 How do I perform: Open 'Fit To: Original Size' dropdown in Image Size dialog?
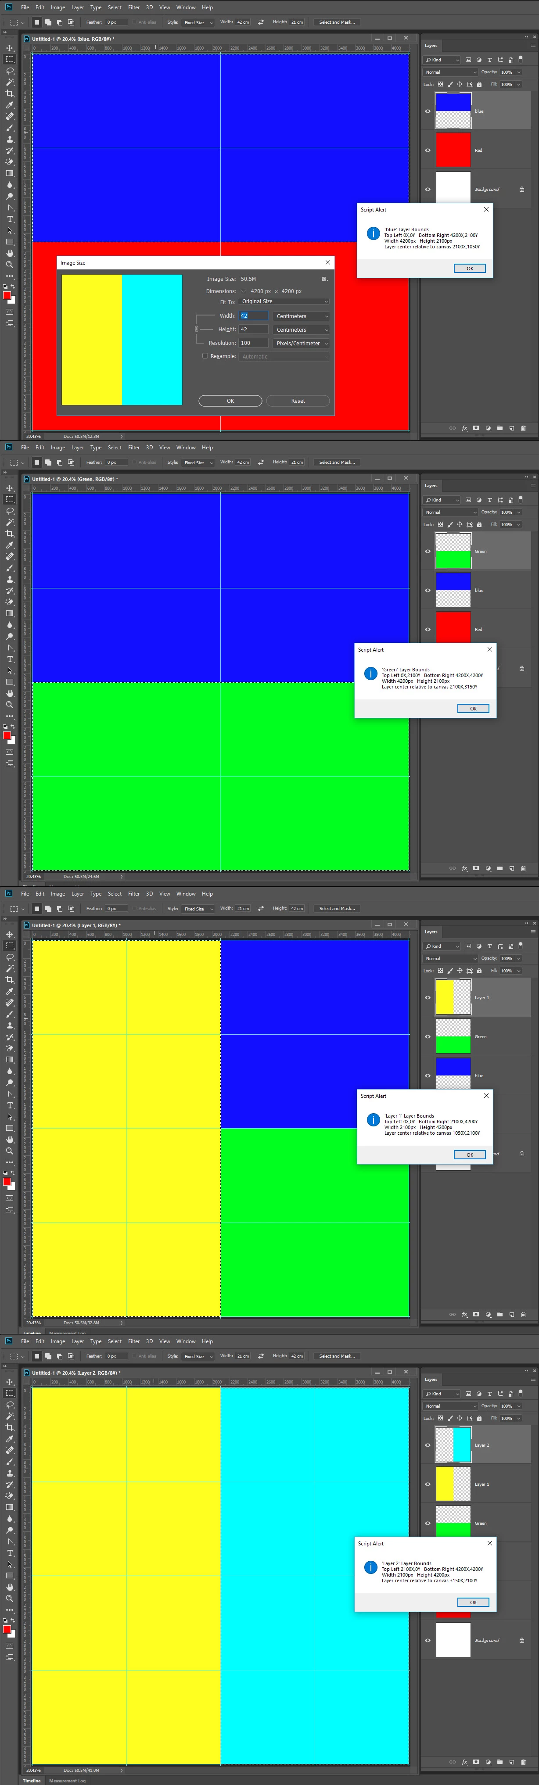coord(284,301)
